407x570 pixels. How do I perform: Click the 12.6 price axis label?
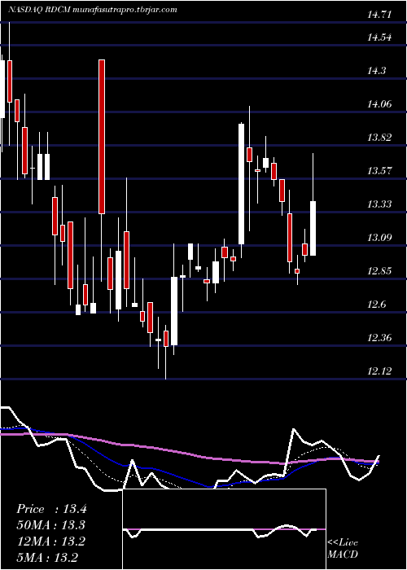tap(376, 305)
